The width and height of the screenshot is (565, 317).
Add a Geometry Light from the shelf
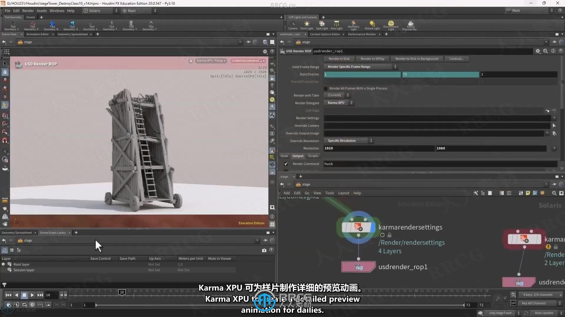353,26
